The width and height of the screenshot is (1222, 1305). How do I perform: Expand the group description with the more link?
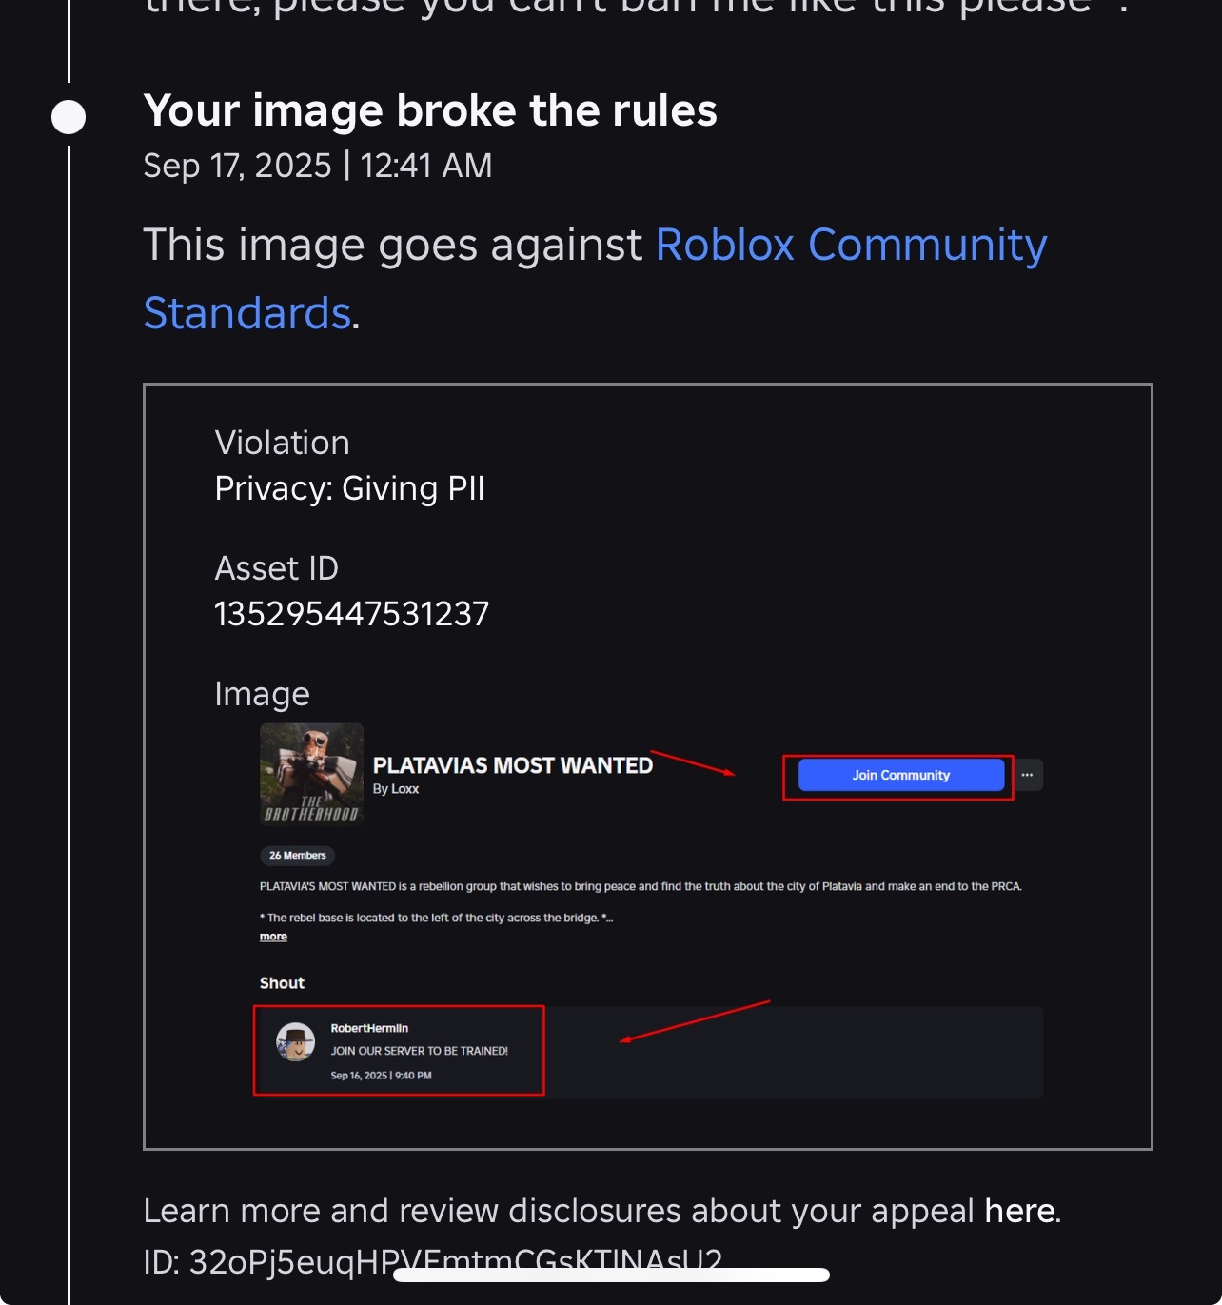click(x=271, y=937)
